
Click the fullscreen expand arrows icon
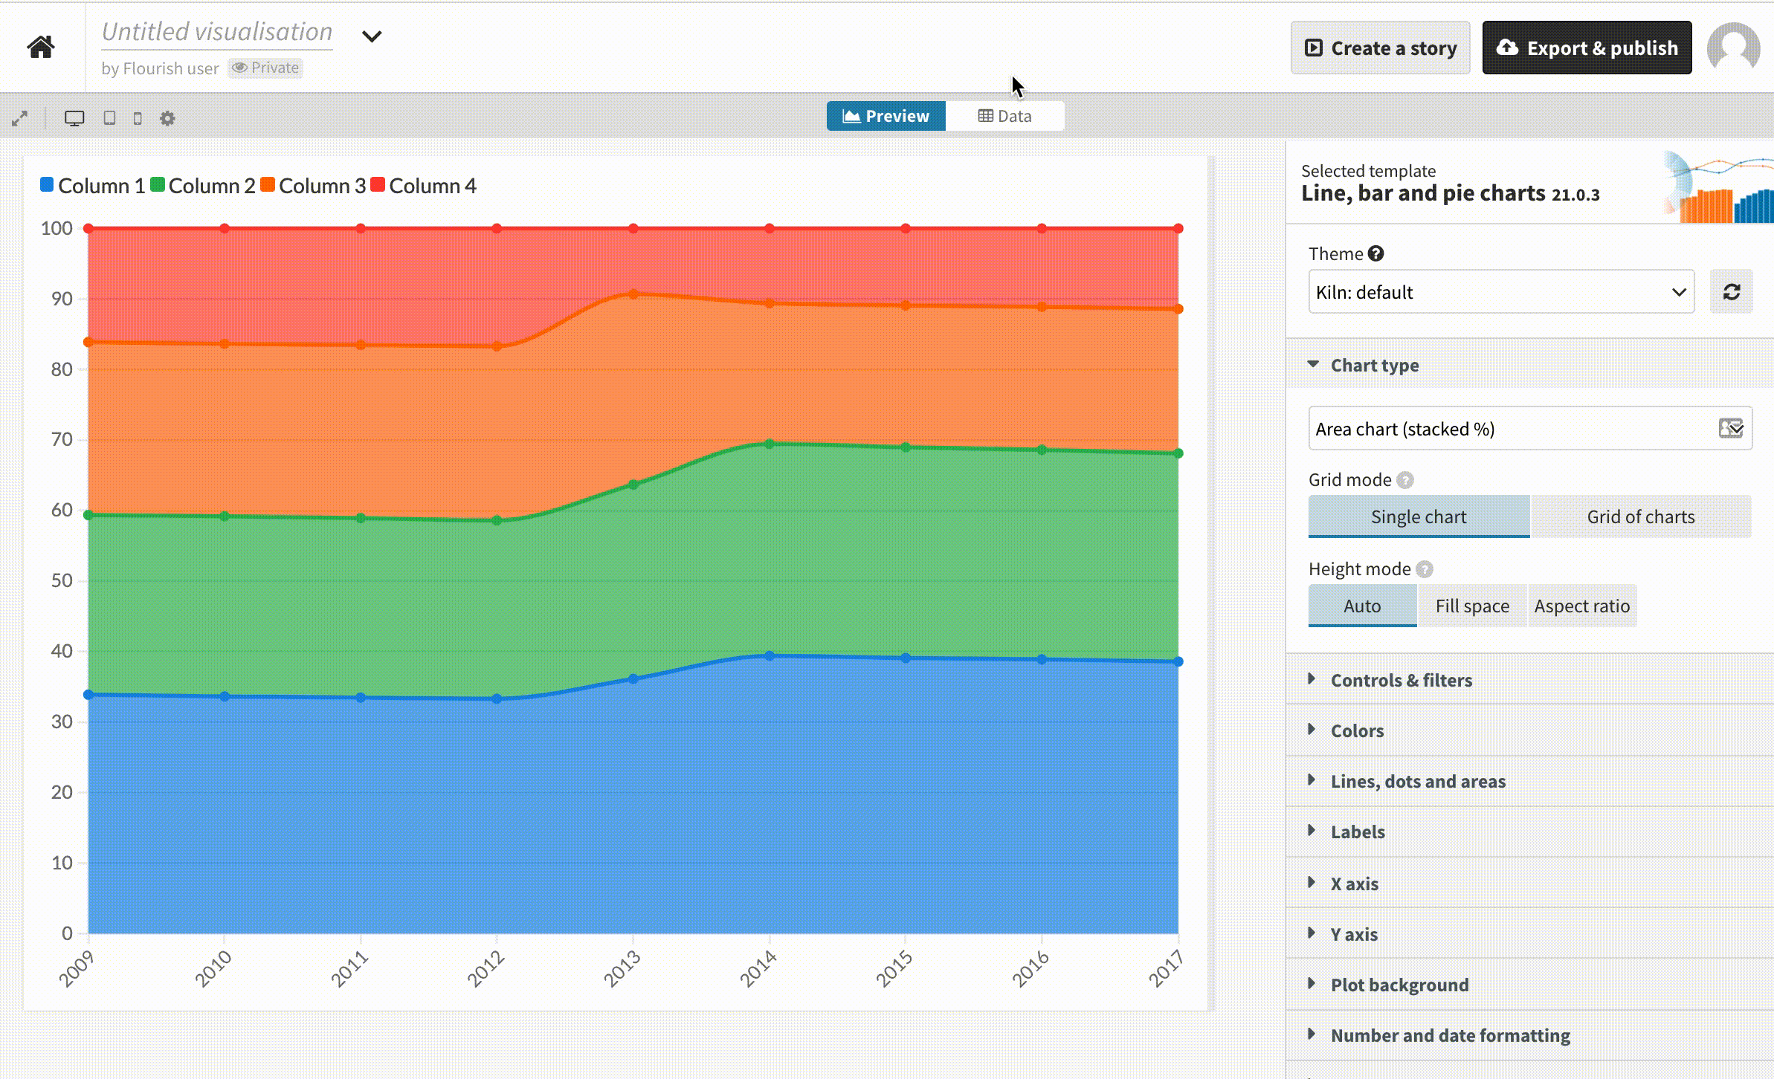[20, 118]
